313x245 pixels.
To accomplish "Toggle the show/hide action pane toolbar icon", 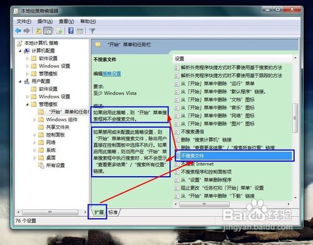I will (x=80, y=31).
